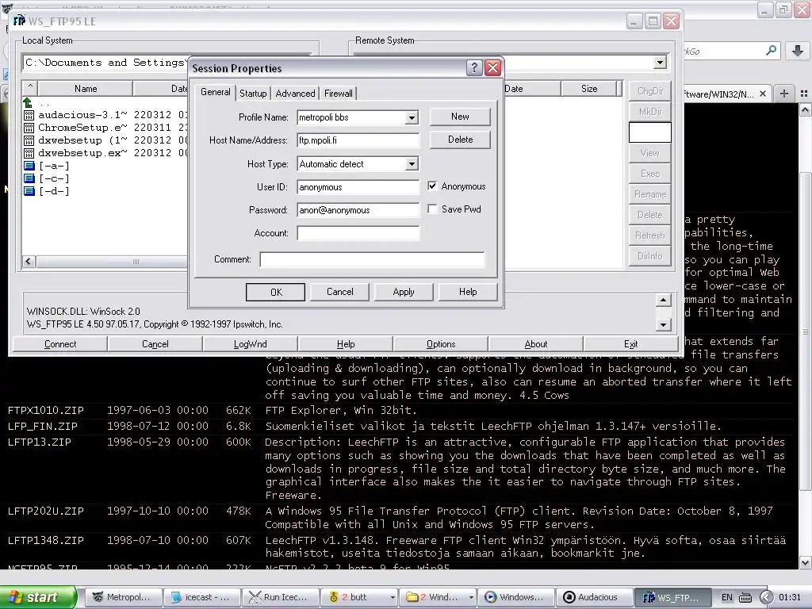
Task: Click the New profile button
Action: click(460, 117)
